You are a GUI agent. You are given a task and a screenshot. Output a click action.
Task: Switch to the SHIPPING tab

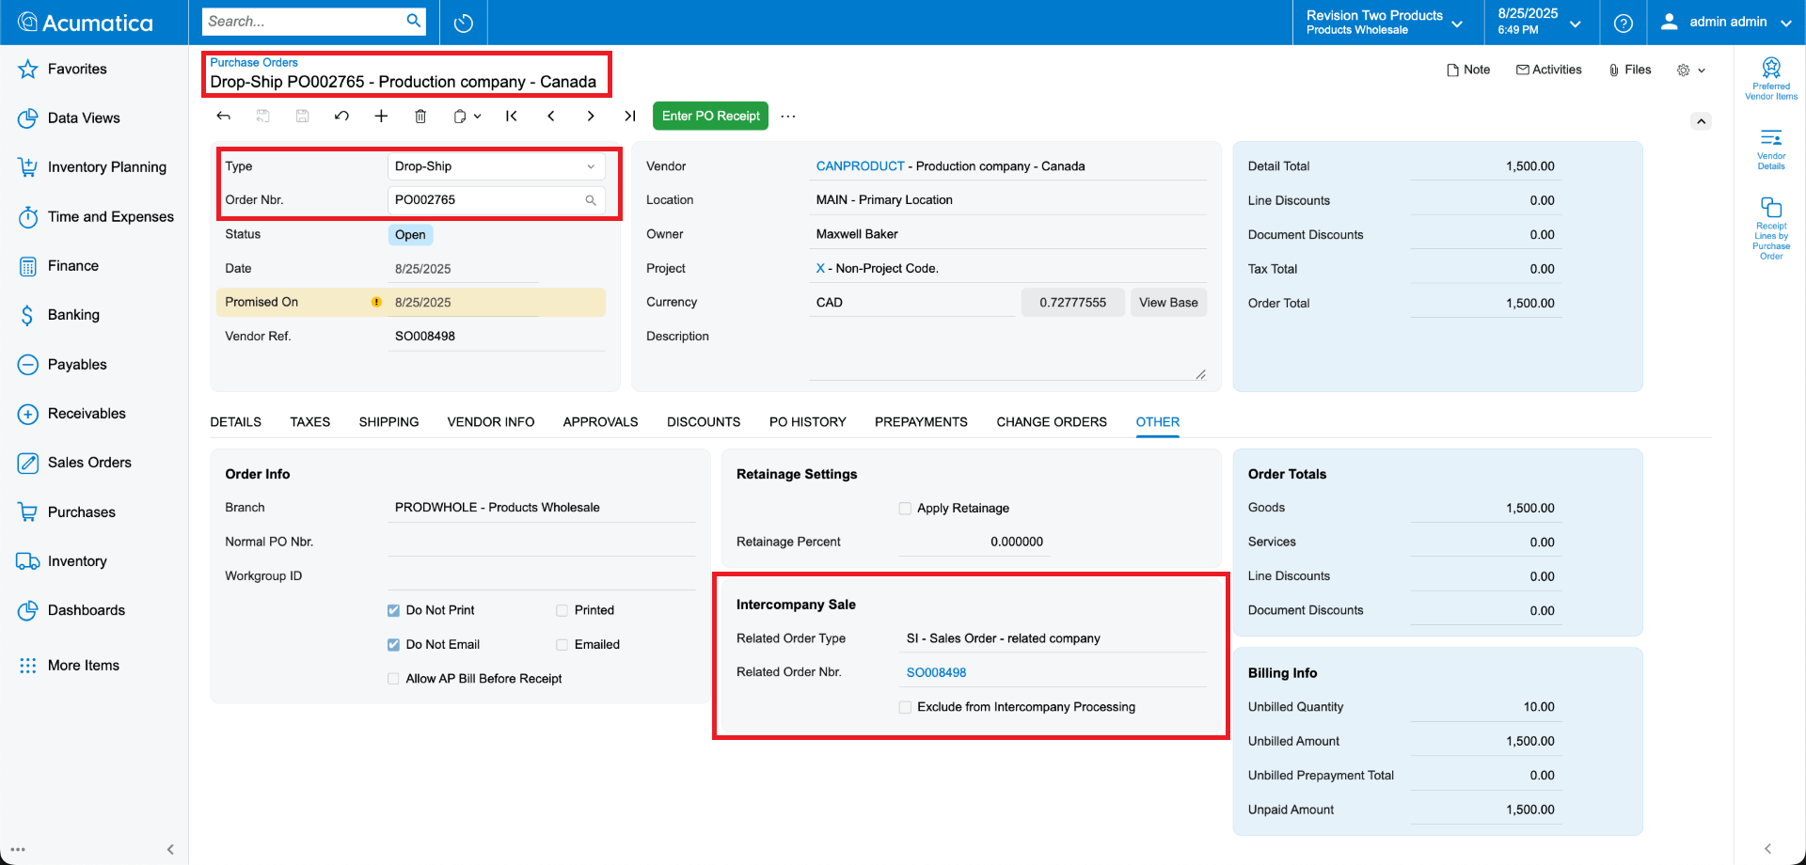(x=388, y=422)
